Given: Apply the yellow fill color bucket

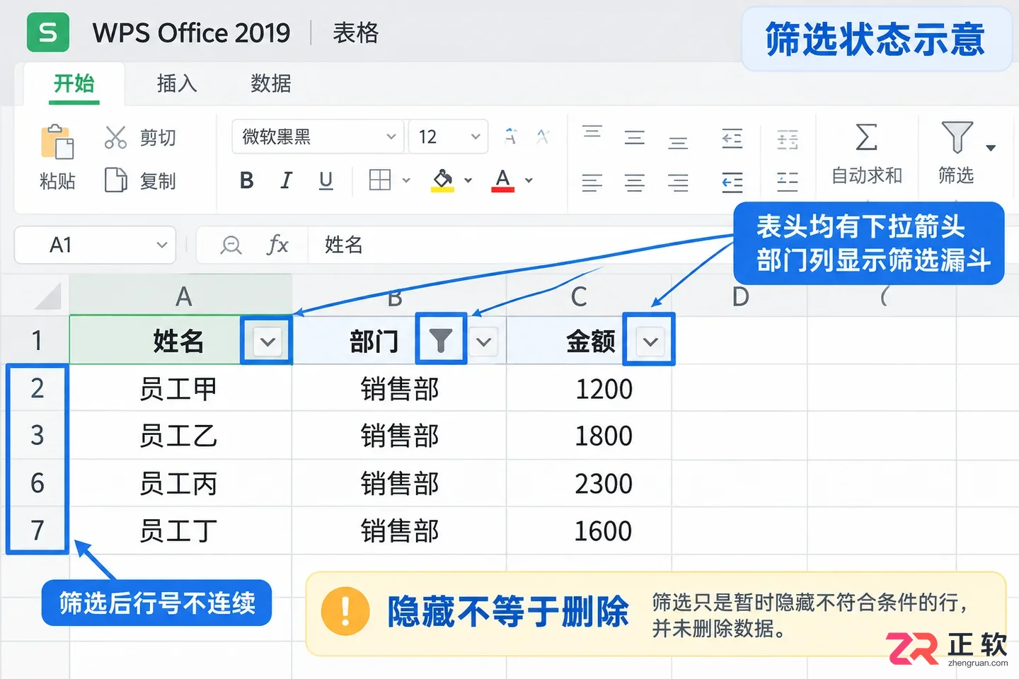Looking at the screenshot, I should [x=443, y=180].
